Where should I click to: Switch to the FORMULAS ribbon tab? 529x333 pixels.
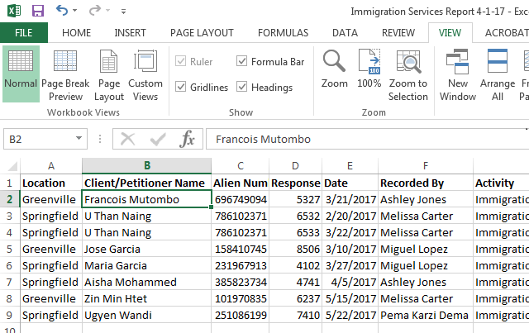click(283, 33)
